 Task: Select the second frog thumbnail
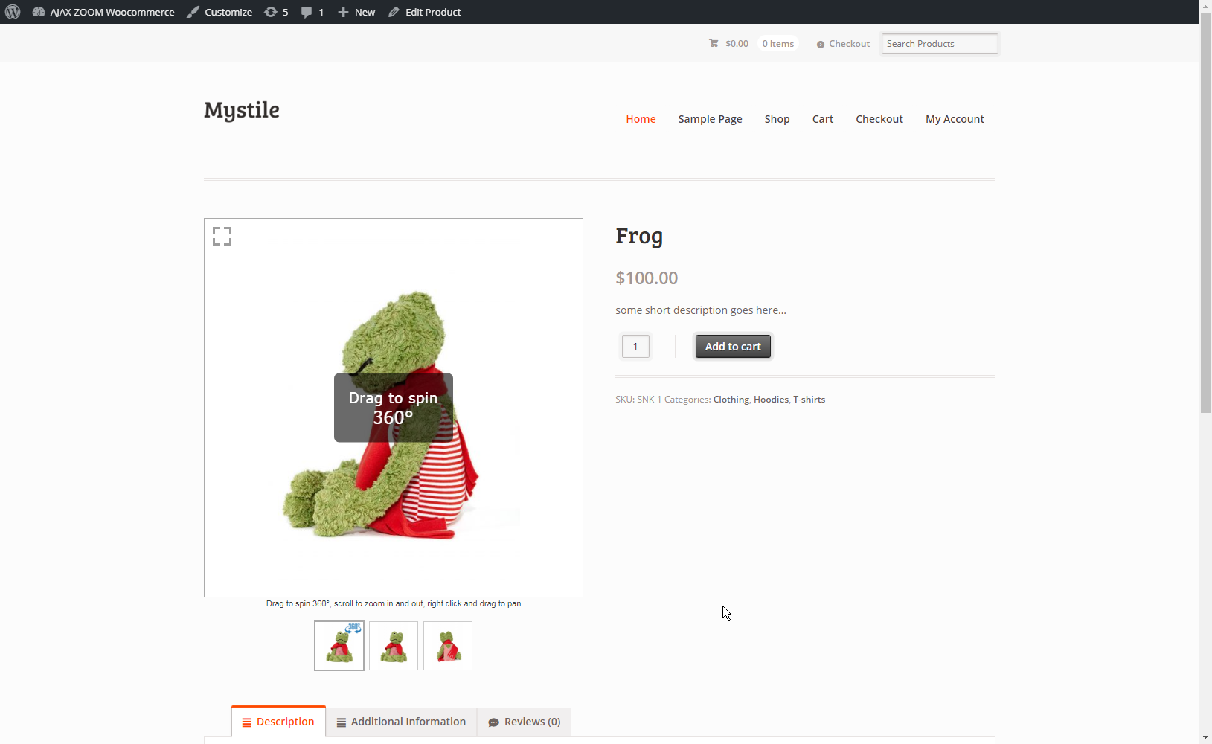pos(394,646)
